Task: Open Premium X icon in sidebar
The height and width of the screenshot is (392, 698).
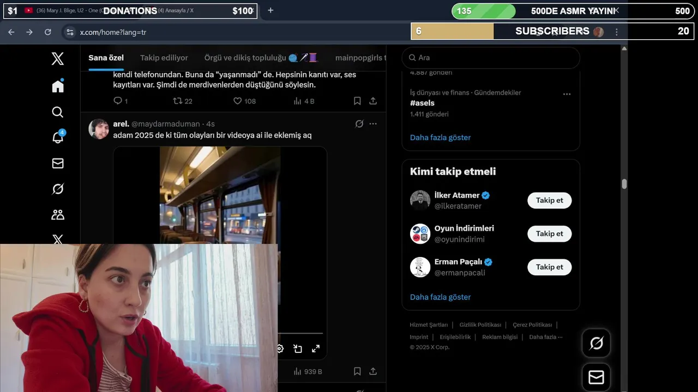Action: tap(57, 239)
